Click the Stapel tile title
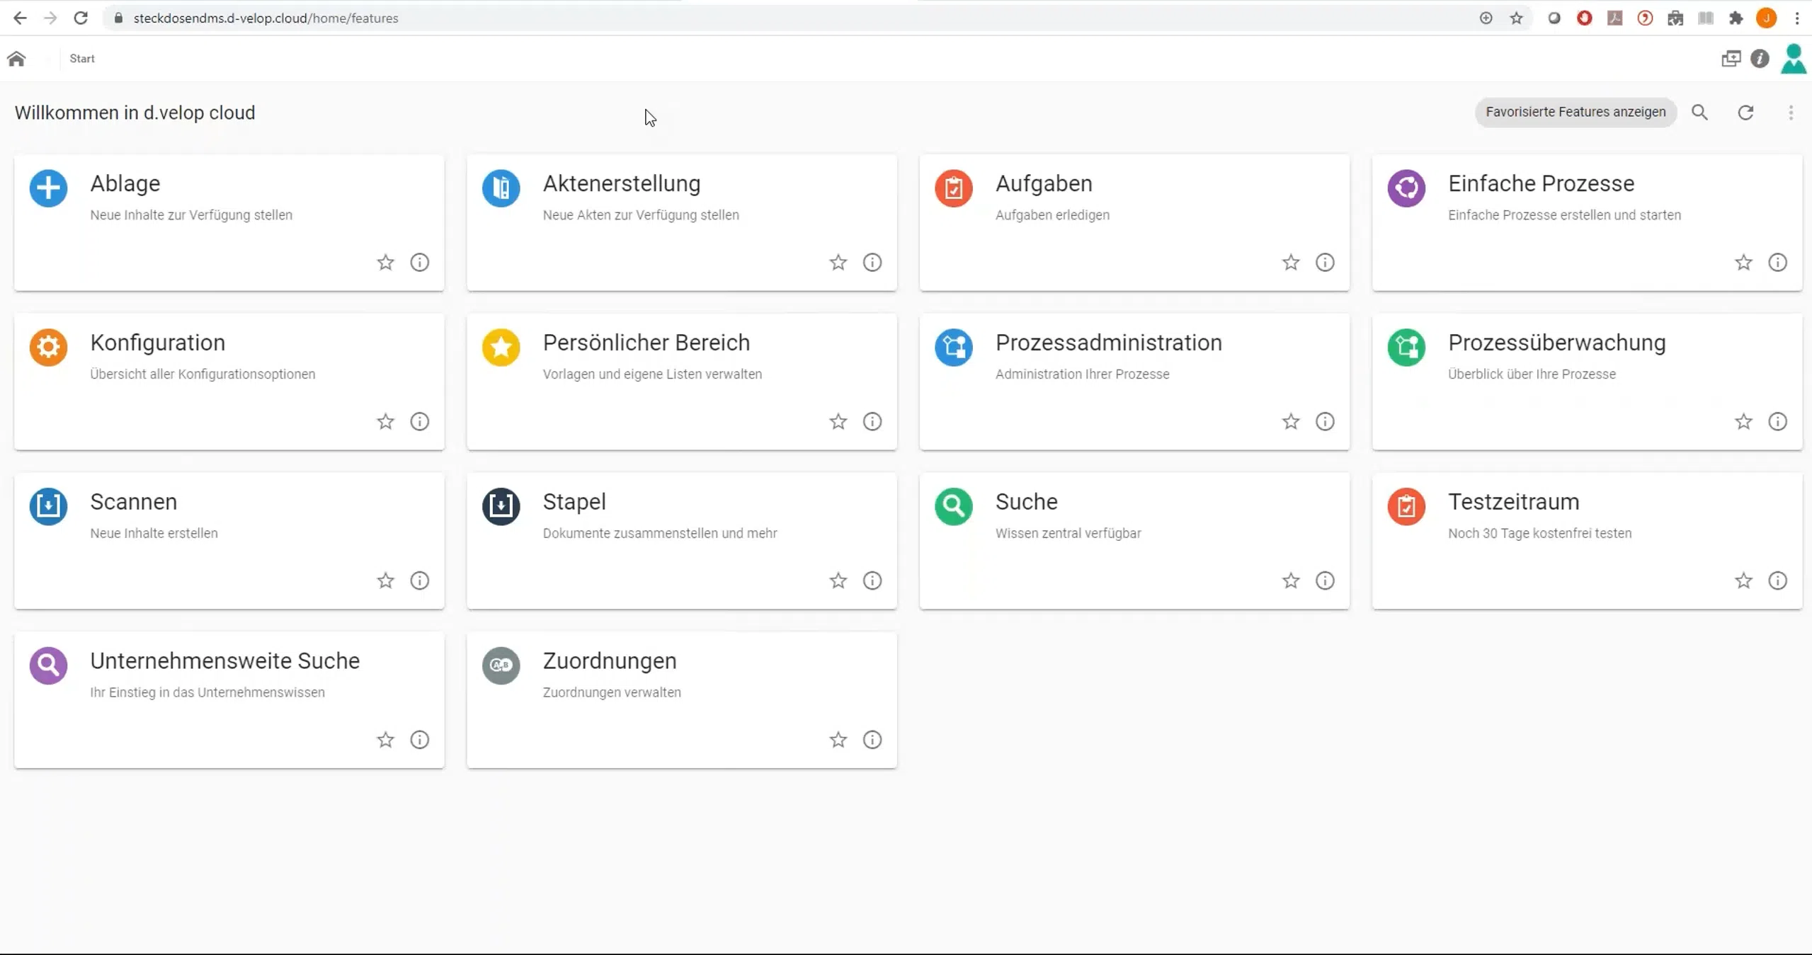 coord(574,502)
